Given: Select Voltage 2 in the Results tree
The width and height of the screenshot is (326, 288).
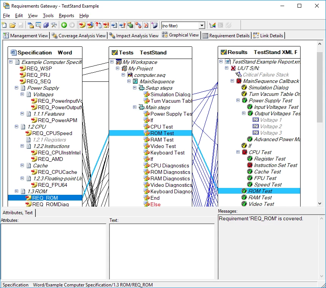Looking at the screenshot, I should pos(271,126).
